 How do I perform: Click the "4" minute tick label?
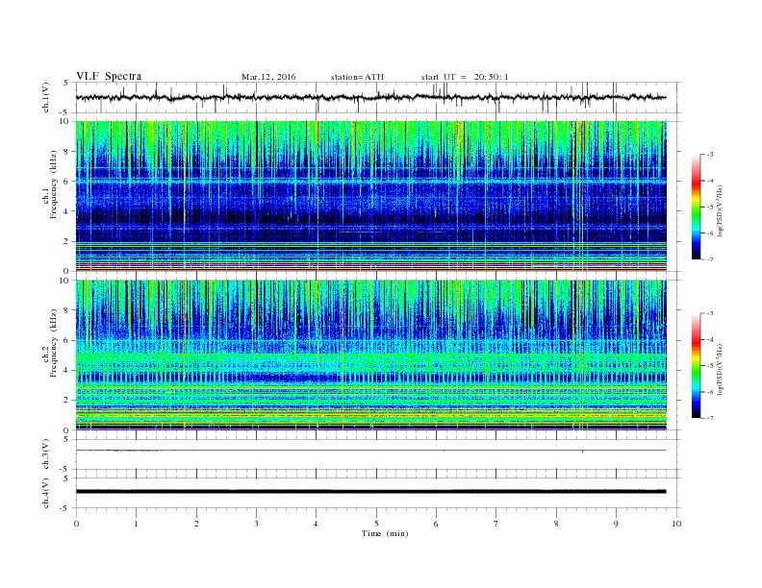(317, 524)
